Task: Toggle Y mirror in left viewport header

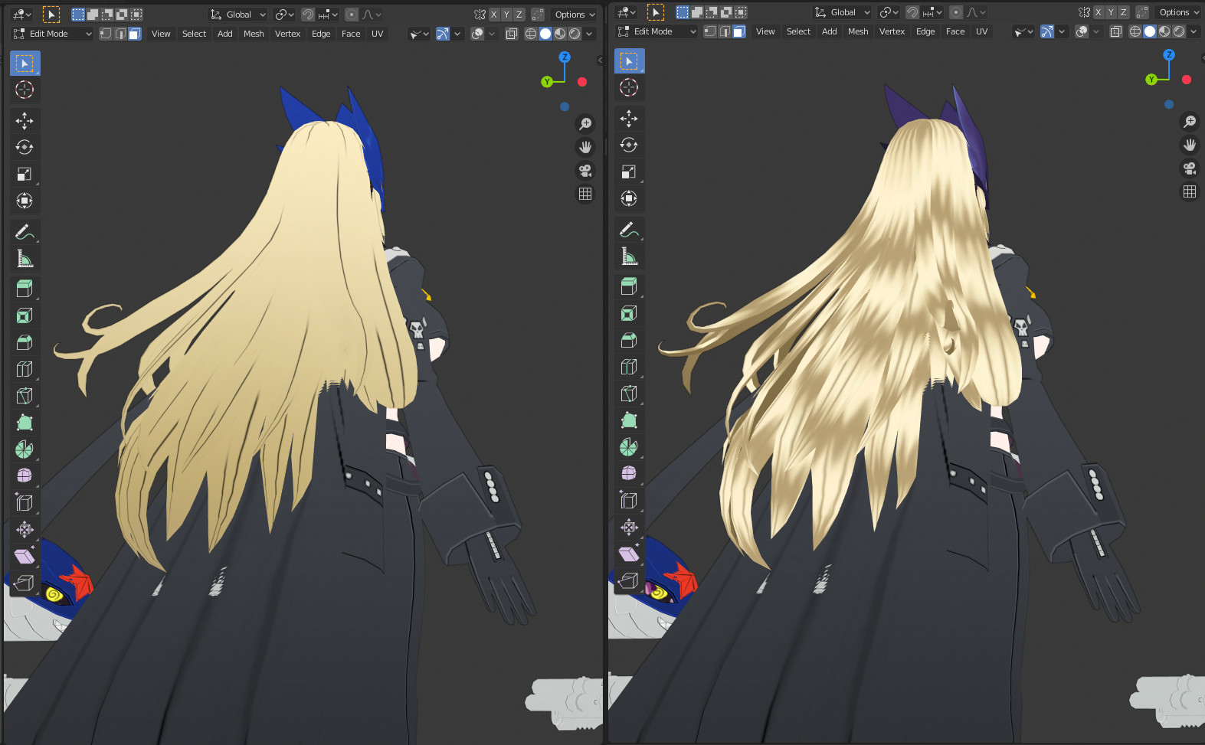Action: (506, 15)
